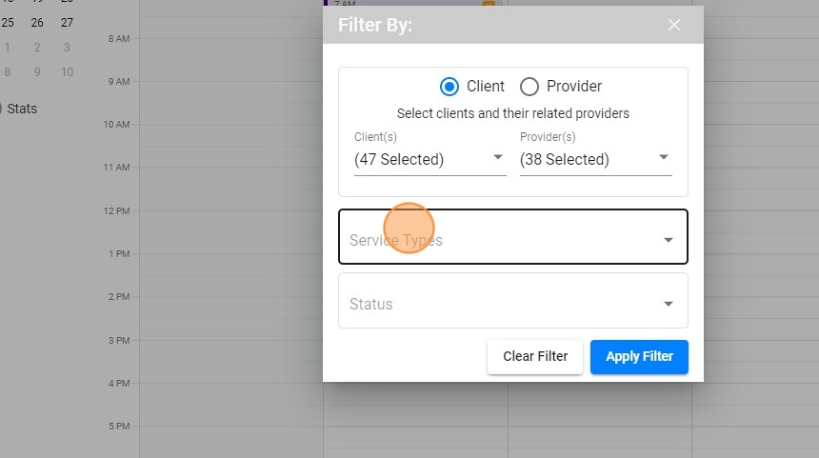Choose day 10 in mini calendar

[67, 72]
